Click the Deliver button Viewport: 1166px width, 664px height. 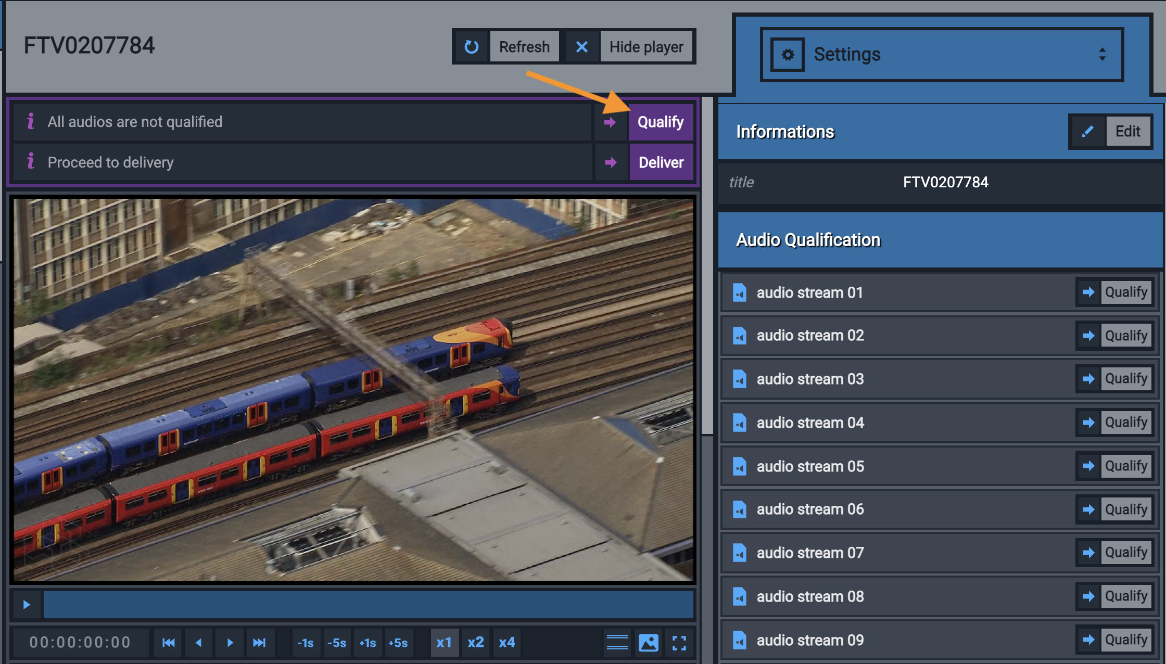[x=661, y=163]
